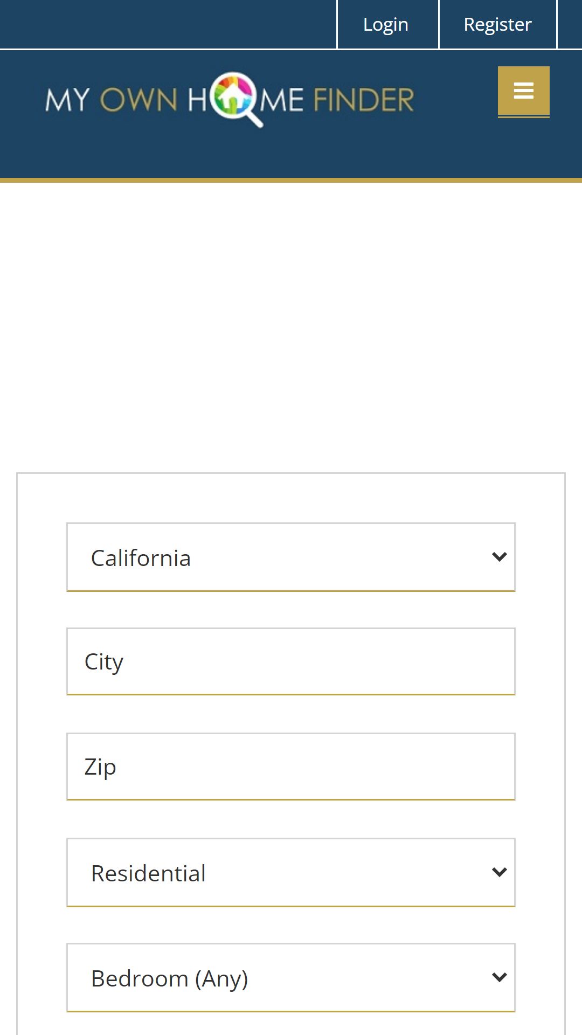This screenshot has height=1035, width=582.
Task: Click the Bedroom (Any) chevron arrow
Action: 500,977
